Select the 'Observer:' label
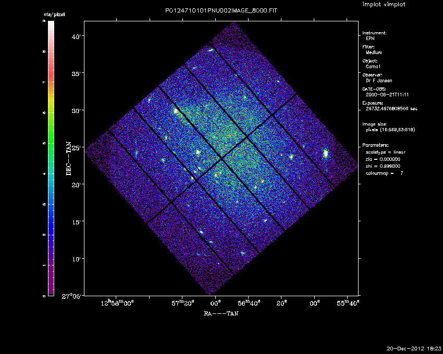Screen dimensions: 443x354 point(372,75)
